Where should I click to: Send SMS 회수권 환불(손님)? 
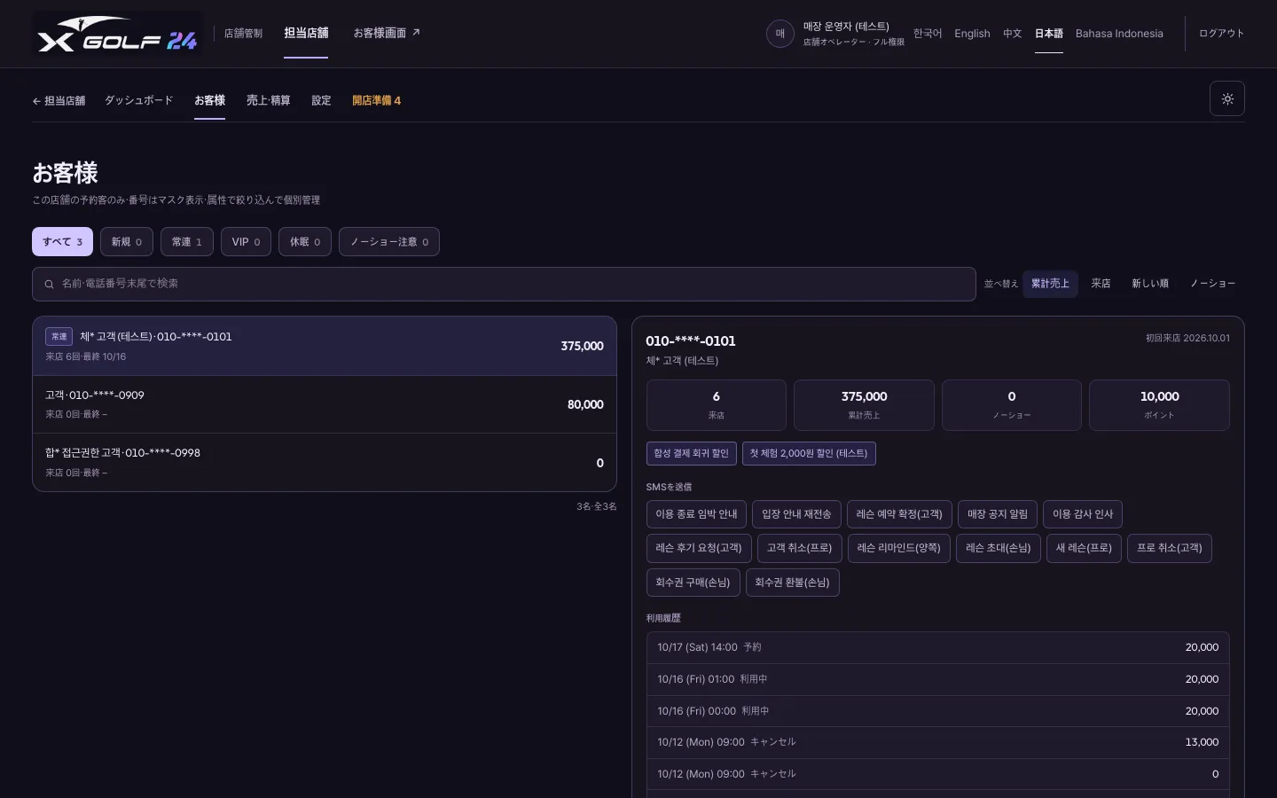point(792,583)
